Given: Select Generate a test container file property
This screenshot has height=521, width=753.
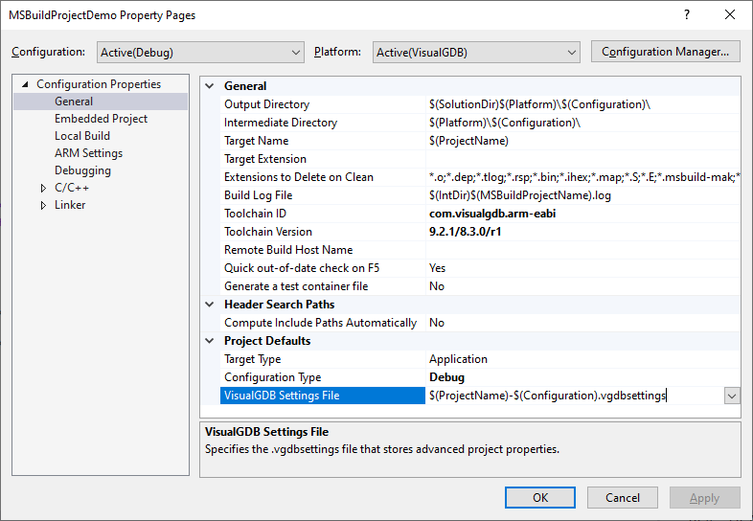Looking at the screenshot, I should (323, 286).
